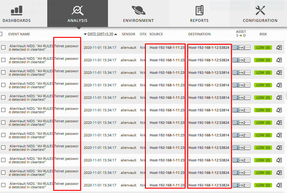Image resolution: width=287 pixels, height=193 pixels.
Task: Click the green LOW (0) badge in first row
Action: click(263, 48)
